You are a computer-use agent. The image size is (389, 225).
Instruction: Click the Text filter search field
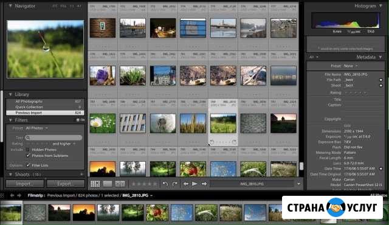[53, 137]
